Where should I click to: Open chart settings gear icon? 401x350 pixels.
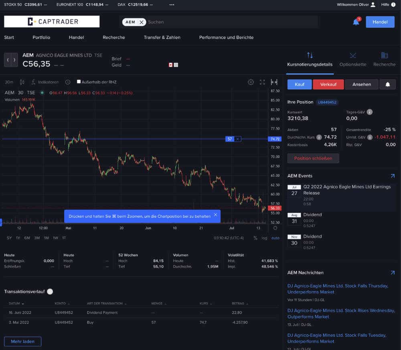pos(251,82)
